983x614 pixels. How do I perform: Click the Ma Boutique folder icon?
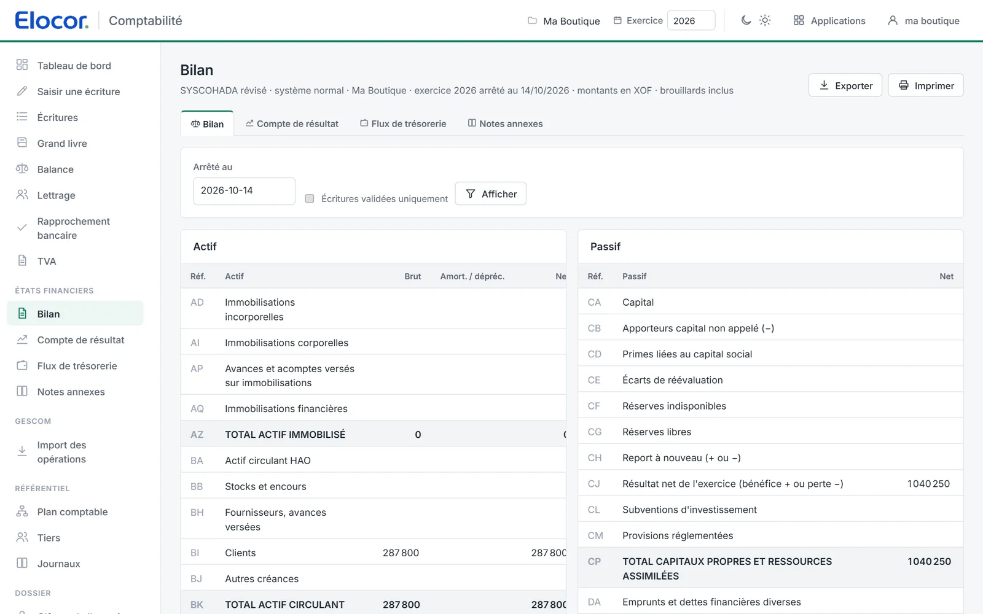532,20
